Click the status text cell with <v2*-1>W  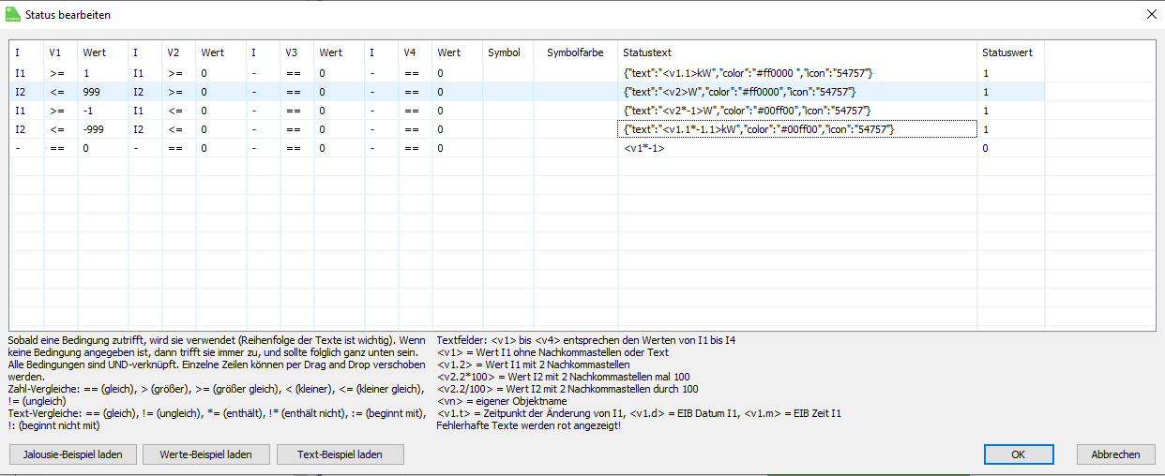(x=743, y=111)
